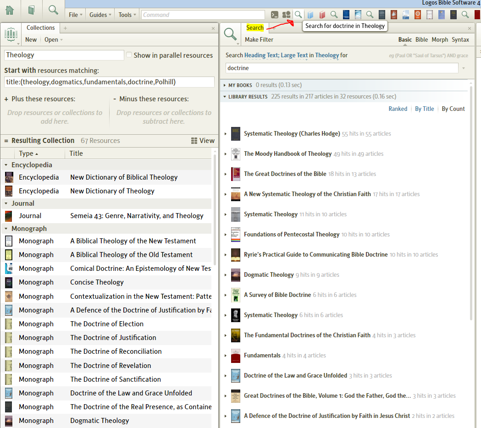Open the dark navy book cover shortcut
Viewport: 481px width, 428px height.
click(x=346, y=15)
